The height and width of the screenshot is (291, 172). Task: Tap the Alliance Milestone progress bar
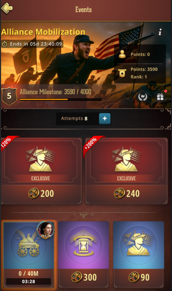tap(61, 100)
